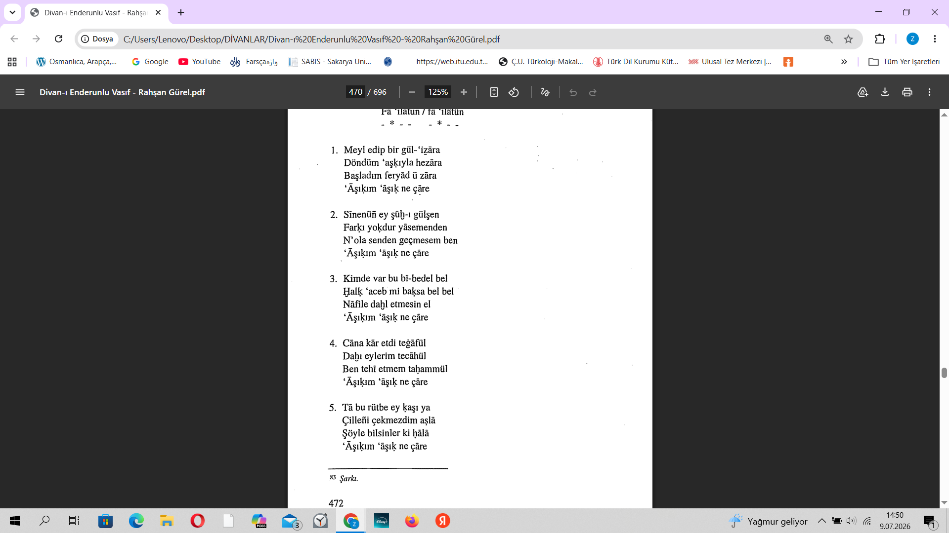The height and width of the screenshot is (533, 949).
Task: Activate the draw annotation tool
Action: click(545, 92)
